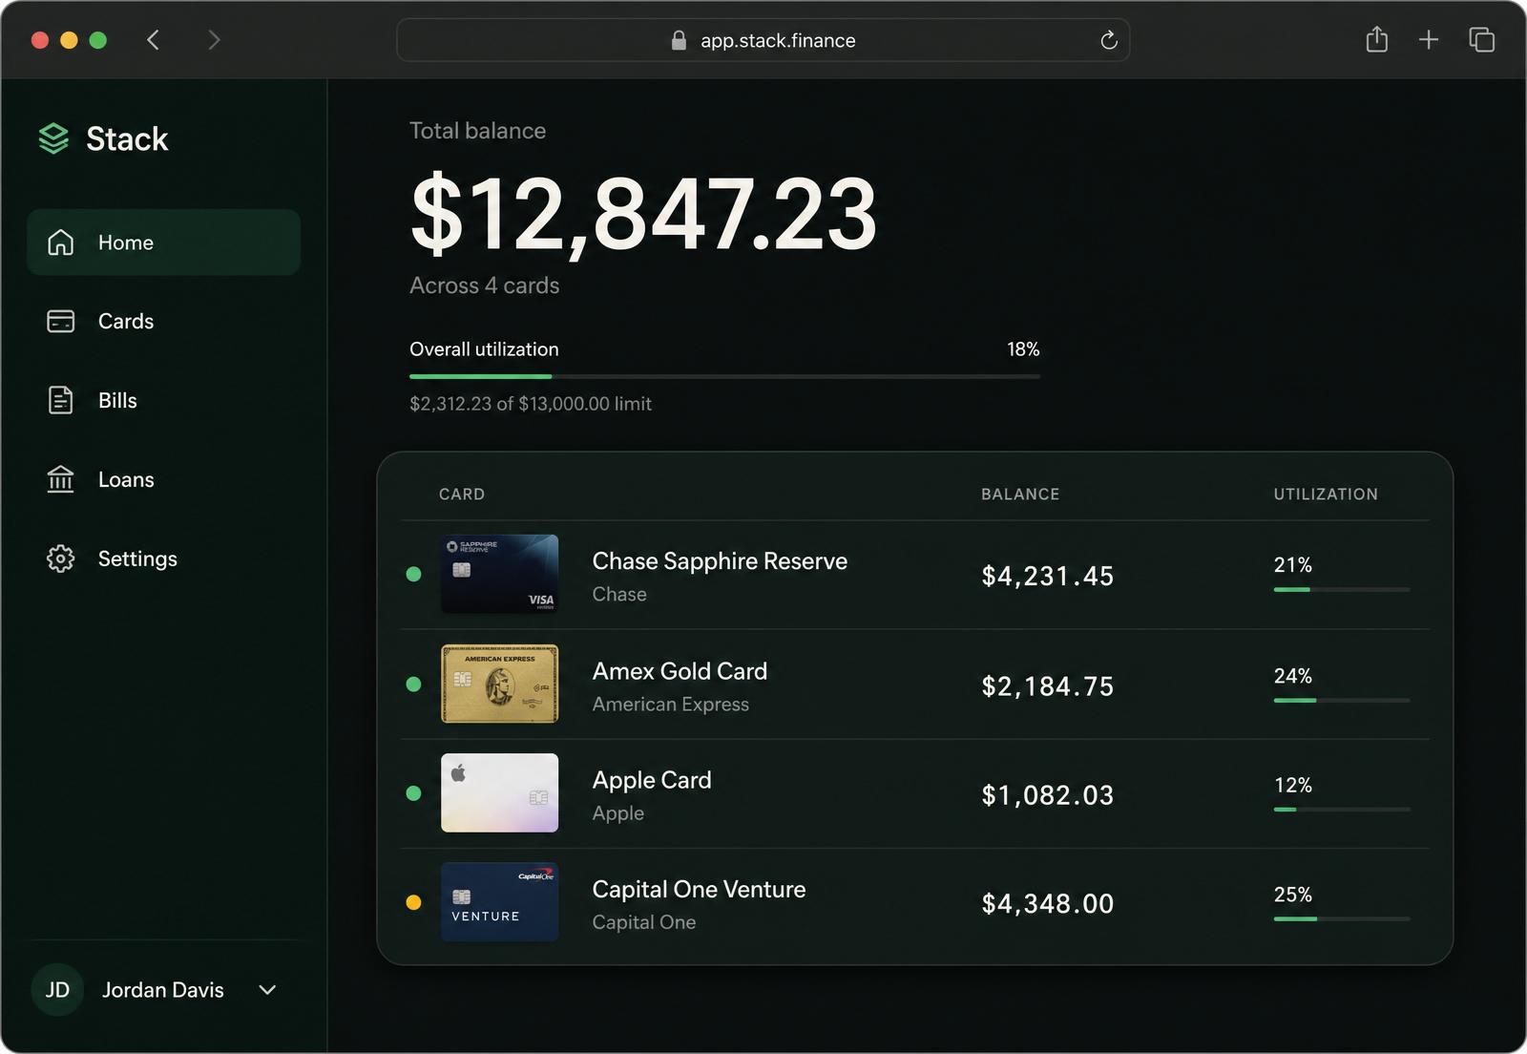Click the green status dot for Apple Card
The height and width of the screenshot is (1054, 1527).
pyautogui.click(x=413, y=792)
